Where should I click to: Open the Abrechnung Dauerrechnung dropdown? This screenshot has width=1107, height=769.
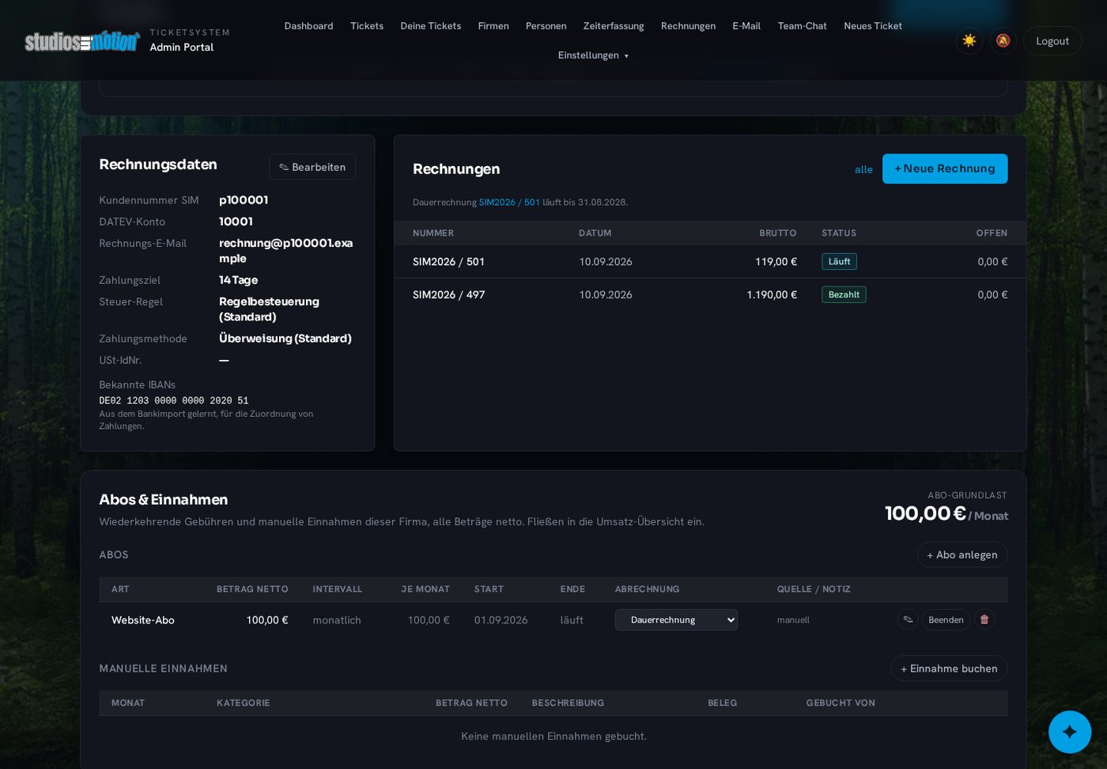tap(676, 619)
